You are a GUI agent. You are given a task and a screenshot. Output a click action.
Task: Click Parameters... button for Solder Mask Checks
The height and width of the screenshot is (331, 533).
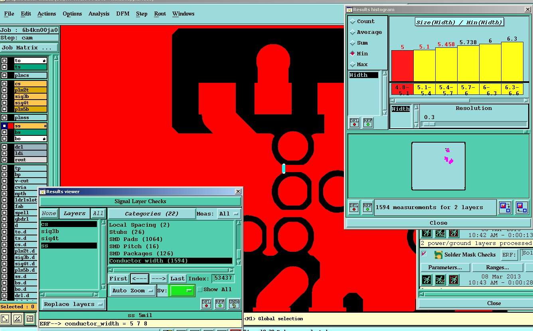point(445,267)
